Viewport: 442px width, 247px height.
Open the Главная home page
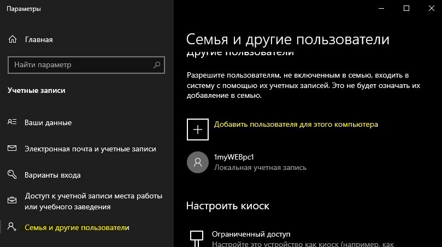click(x=38, y=39)
